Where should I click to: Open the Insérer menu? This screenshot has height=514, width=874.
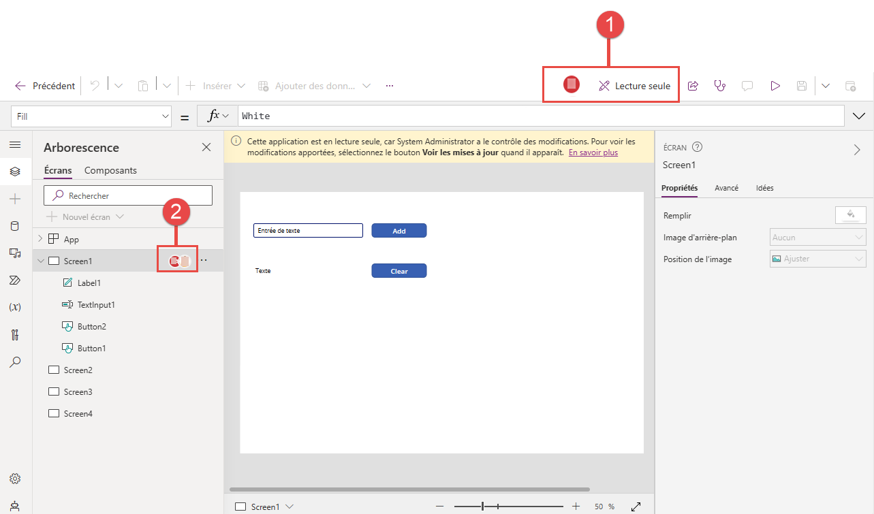[x=215, y=86]
